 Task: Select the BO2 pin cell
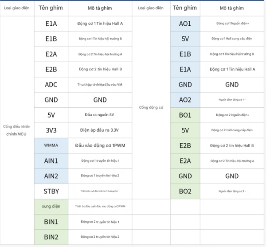185,191
